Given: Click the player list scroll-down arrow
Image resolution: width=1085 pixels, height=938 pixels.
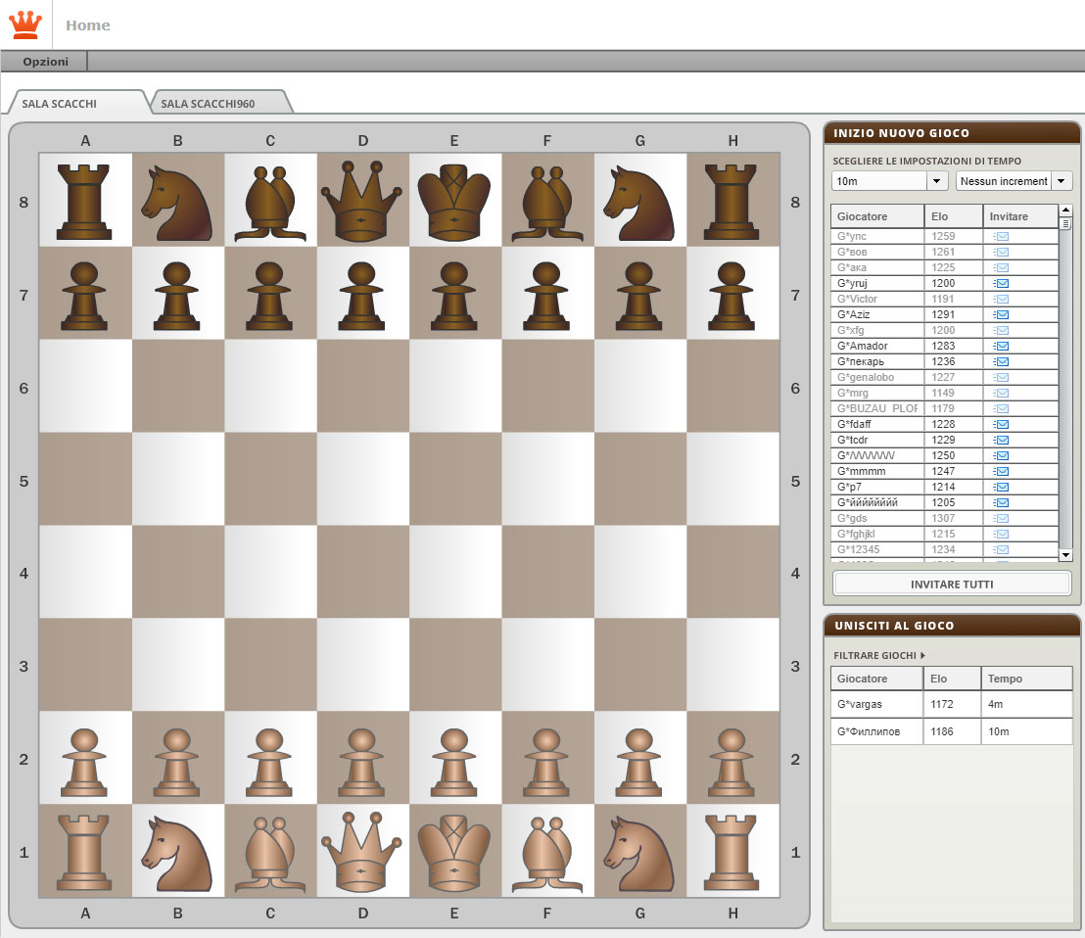Looking at the screenshot, I should (x=1065, y=555).
